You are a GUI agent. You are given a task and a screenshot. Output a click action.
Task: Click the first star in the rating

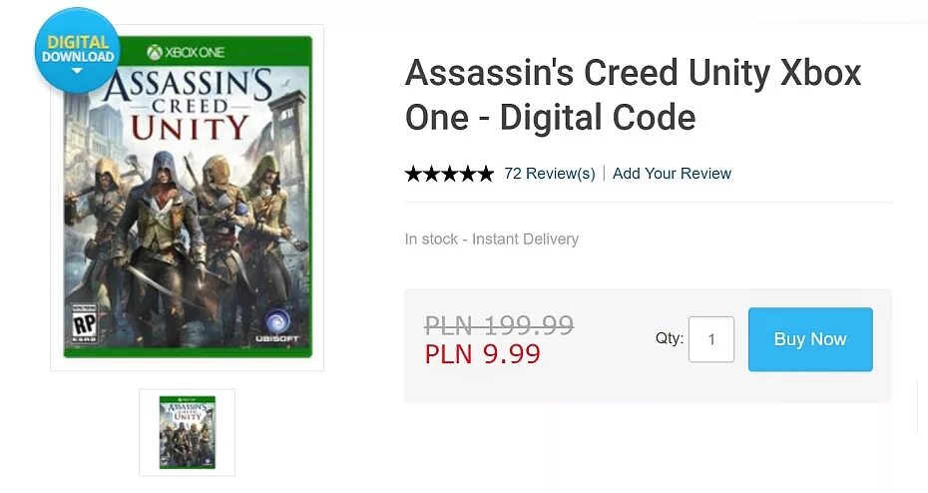414,174
